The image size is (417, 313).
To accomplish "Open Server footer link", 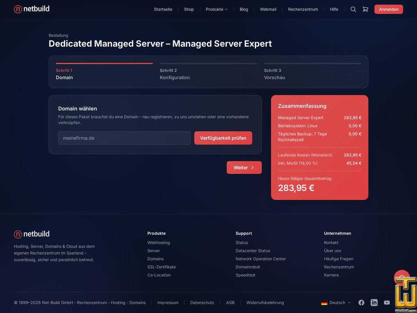I will [153, 251].
